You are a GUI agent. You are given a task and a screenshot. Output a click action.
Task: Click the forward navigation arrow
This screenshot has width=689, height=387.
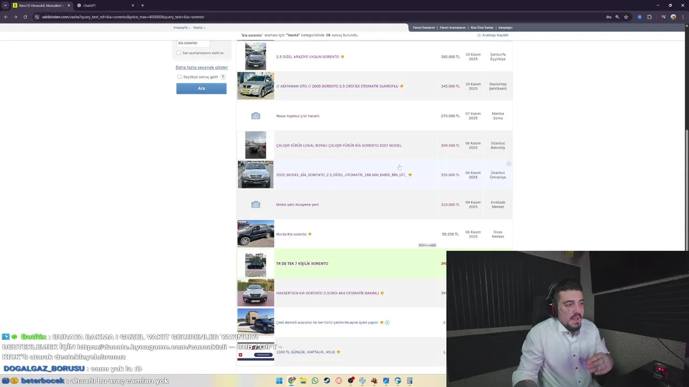click(x=15, y=17)
